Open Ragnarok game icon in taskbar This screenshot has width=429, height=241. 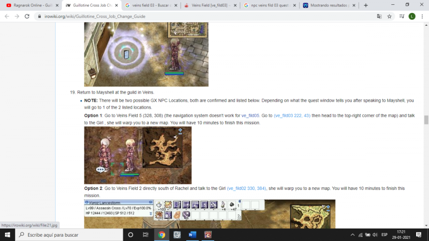[x=208, y=235]
